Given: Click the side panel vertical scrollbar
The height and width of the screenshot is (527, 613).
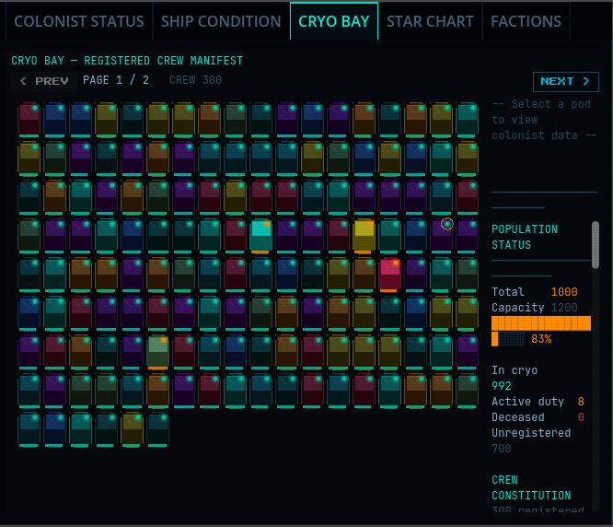Looking at the screenshot, I should pyautogui.click(x=595, y=245).
